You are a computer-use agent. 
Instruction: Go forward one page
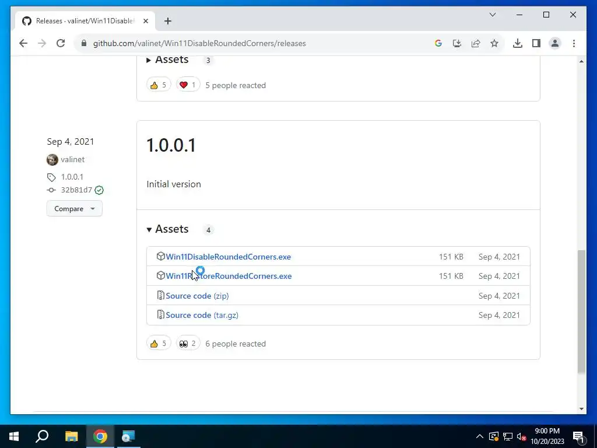[x=42, y=43]
